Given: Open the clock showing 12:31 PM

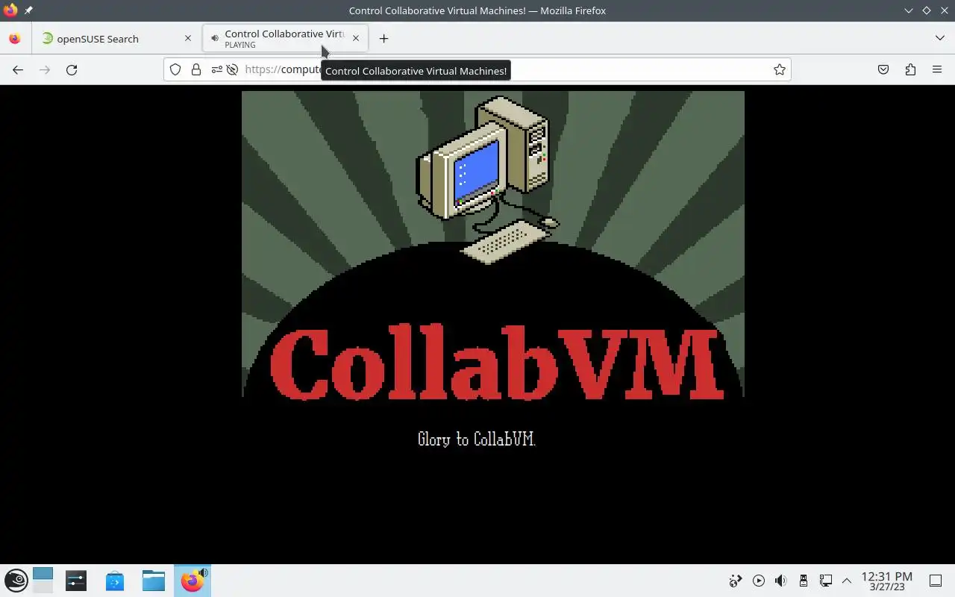Looking at the screenshot, I should click(x=886, y=581).
